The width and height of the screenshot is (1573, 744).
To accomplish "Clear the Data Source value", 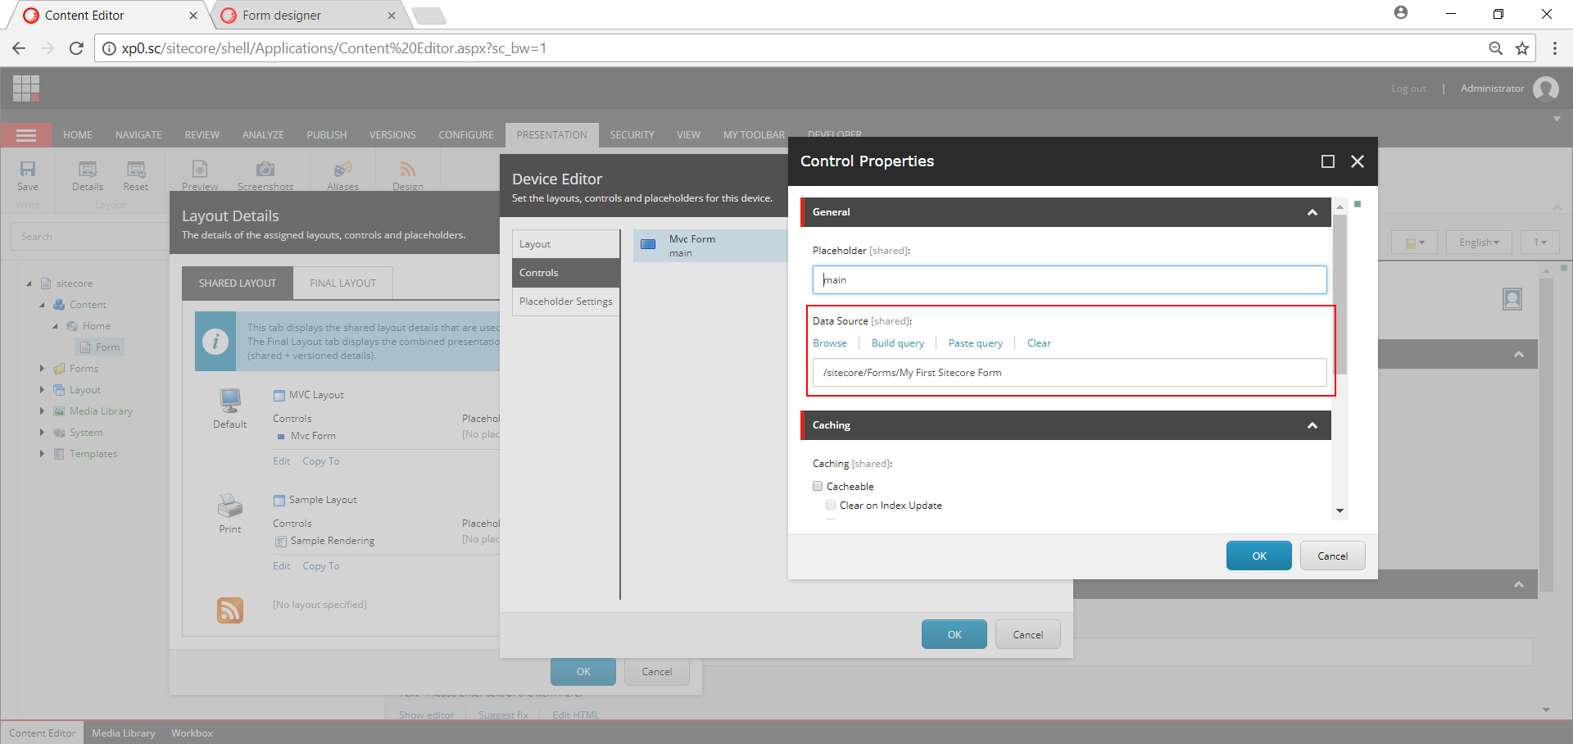I will point(1039,343).
